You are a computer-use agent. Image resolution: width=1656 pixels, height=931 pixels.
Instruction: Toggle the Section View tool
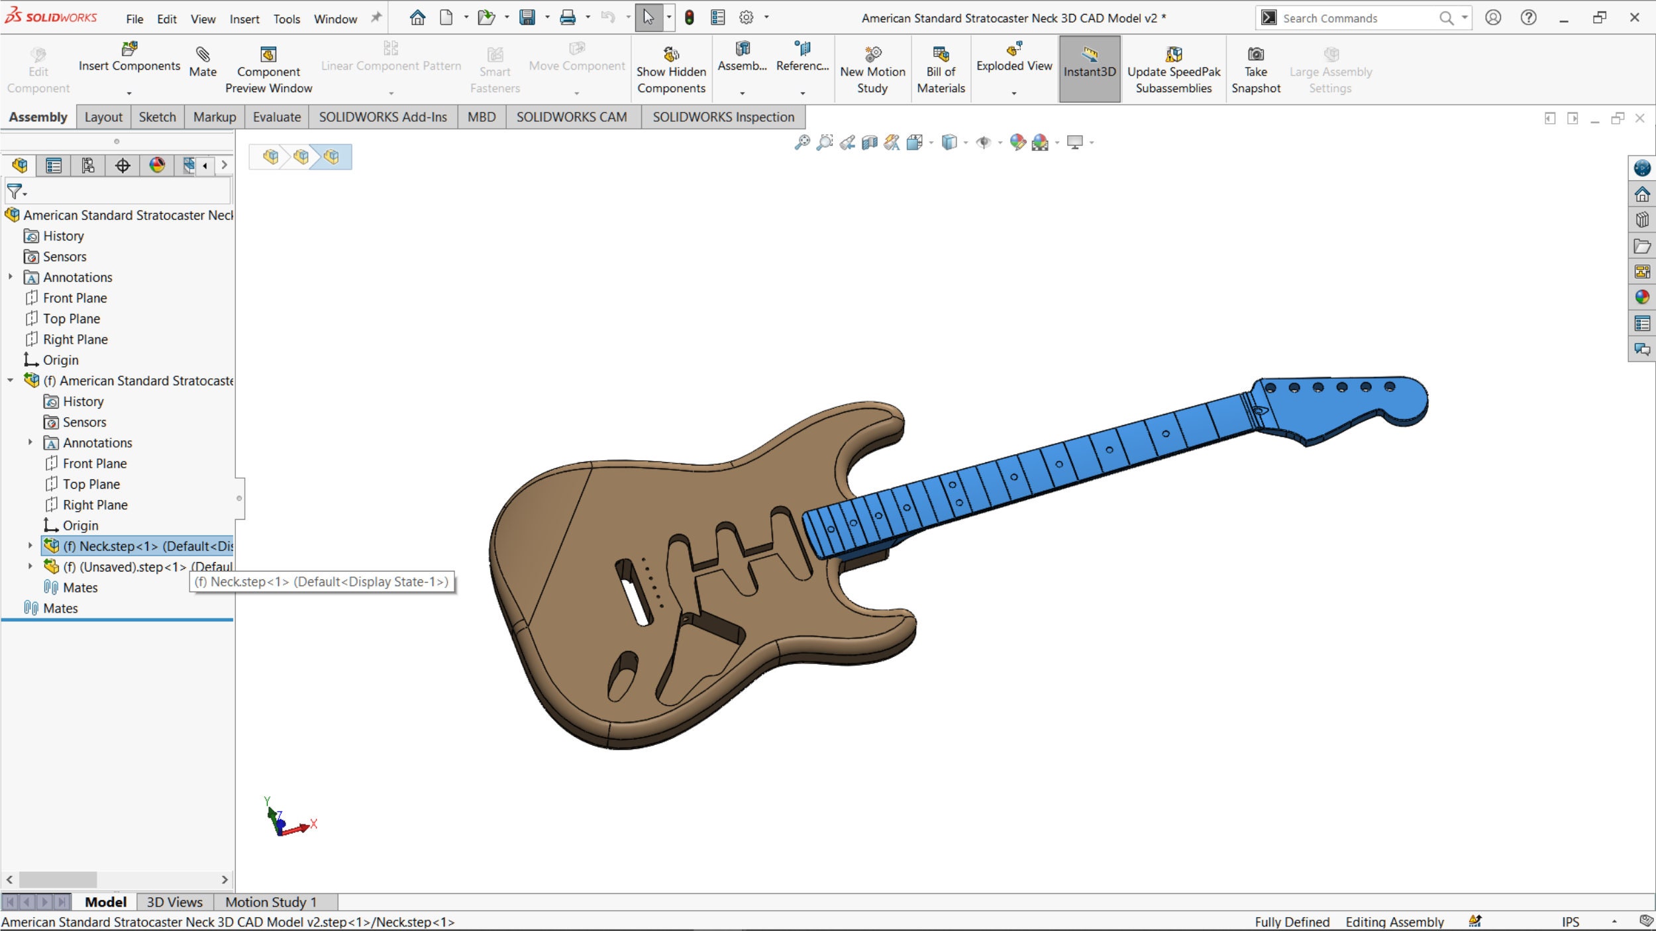(x=870, y=142)
